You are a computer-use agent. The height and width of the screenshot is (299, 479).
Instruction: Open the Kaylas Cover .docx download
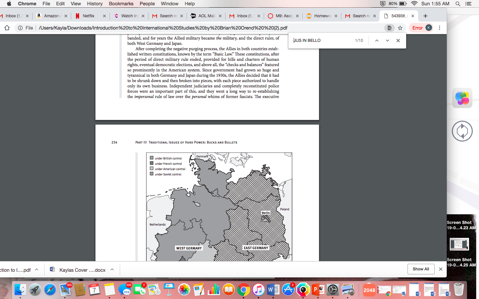coord(82,270)
